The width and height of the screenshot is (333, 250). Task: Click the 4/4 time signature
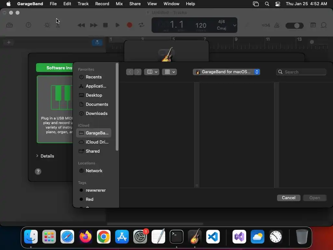[221, 22]
